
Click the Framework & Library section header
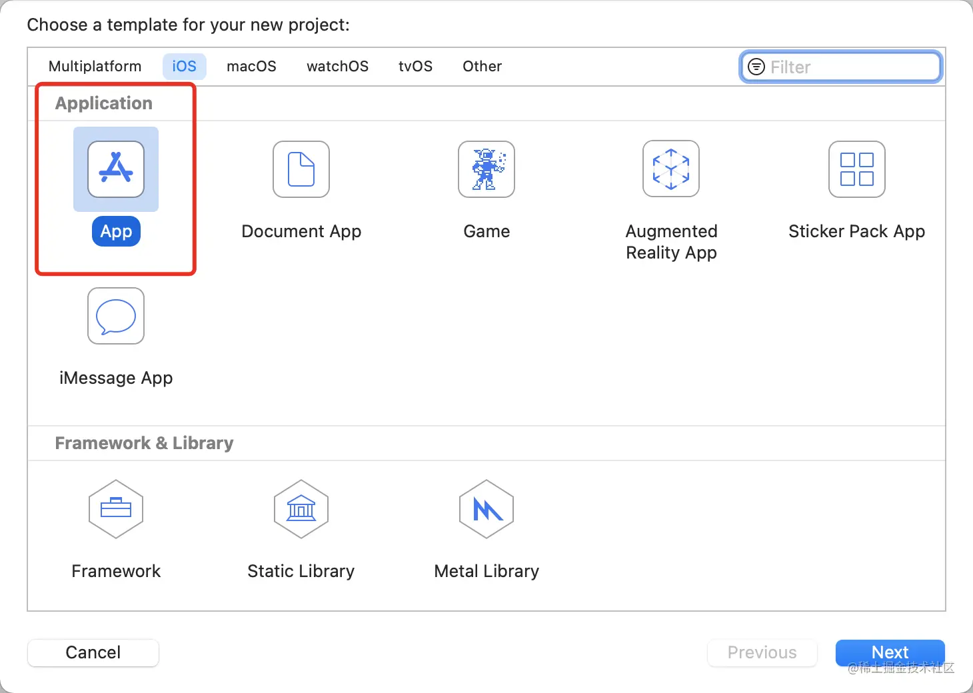pyautogui.click(x=145, y=443)
